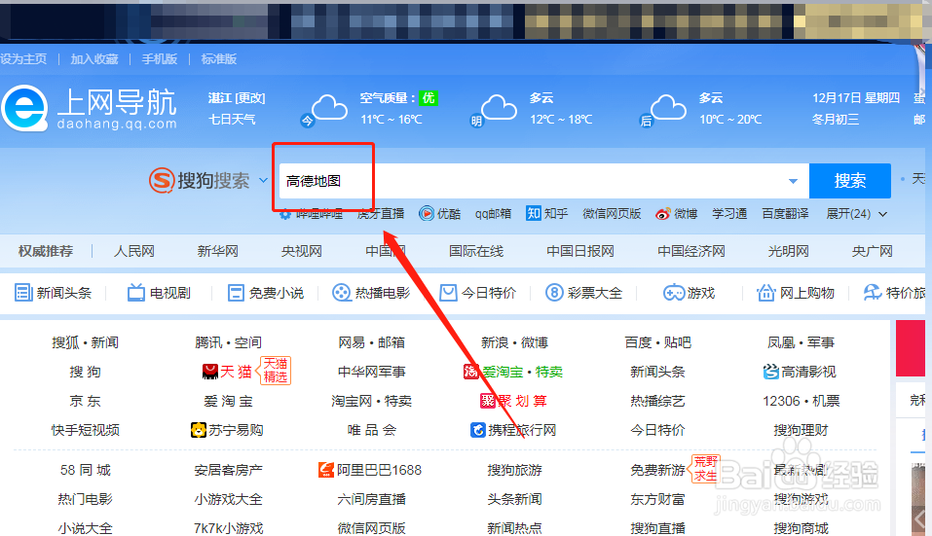Open 新浪 • 微博 site link
The image size is (932, 536).
coord(515,342)
